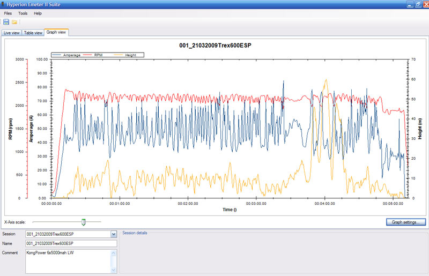This screenshot has height=276, width=429.
Task: Select the Graph view tab
Action: click(x=56, y=32)
